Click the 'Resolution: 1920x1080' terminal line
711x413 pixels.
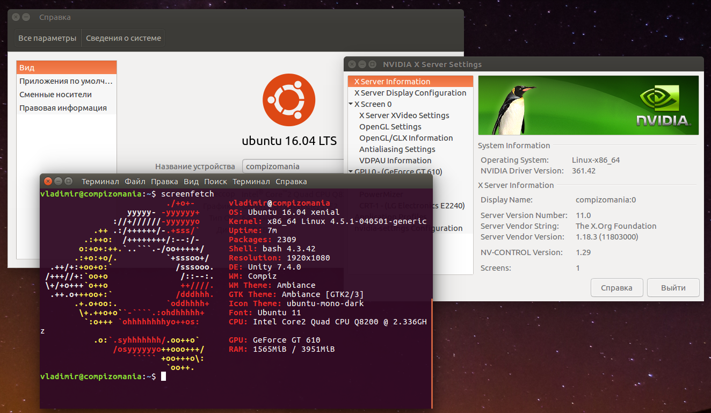pos(279,258)
